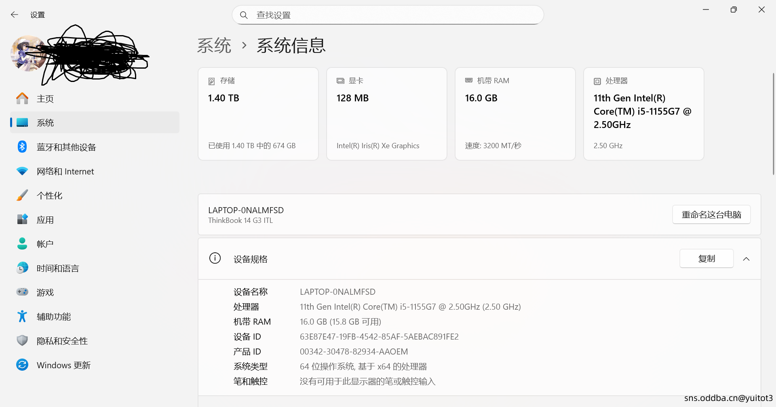Click 重命名这台电脑 button
The image size is (776, 407).
pyautogui.click(x=711, y=214)
